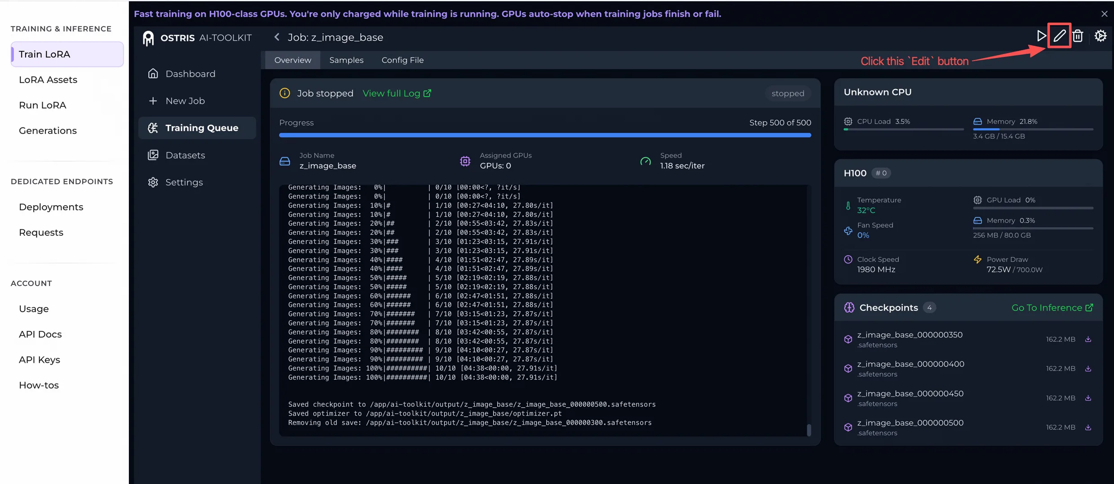Image resolution: width=1114 pixels, height=484 pixels.
Task: Click the trash icon to delete job
Action: pyautogui.click(x=1078, y=36)
